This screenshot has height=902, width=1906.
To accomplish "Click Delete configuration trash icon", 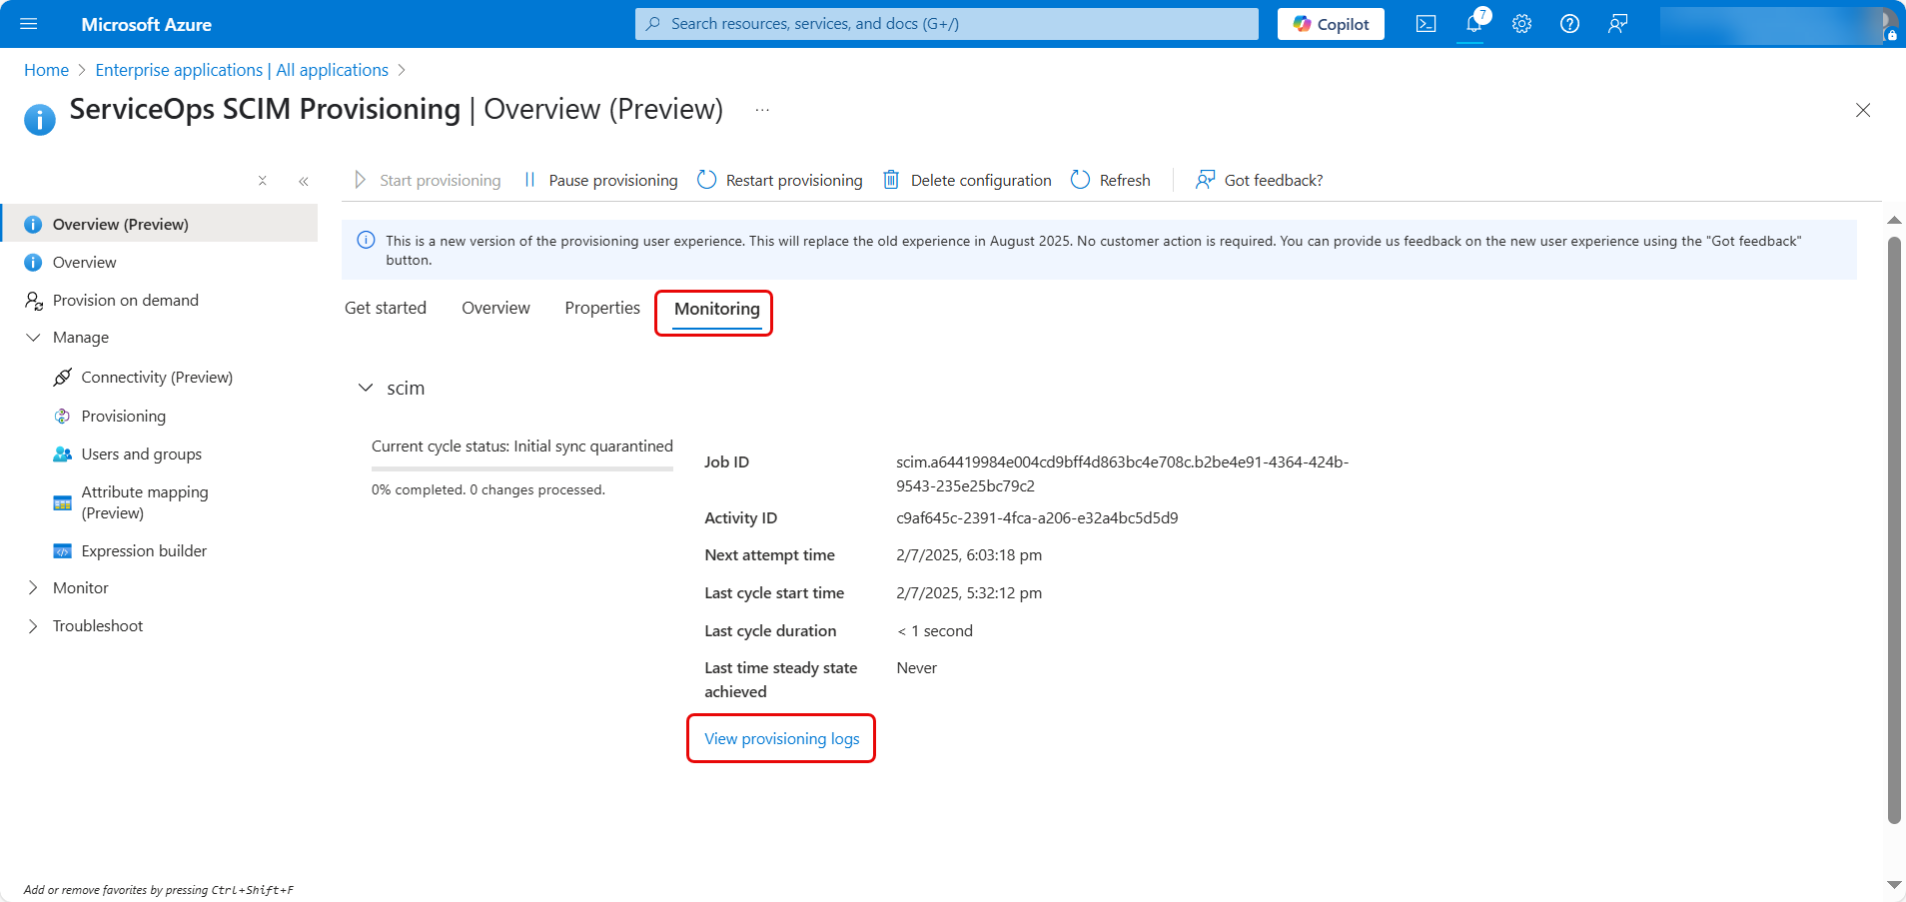I will click(x=891, y=180).
